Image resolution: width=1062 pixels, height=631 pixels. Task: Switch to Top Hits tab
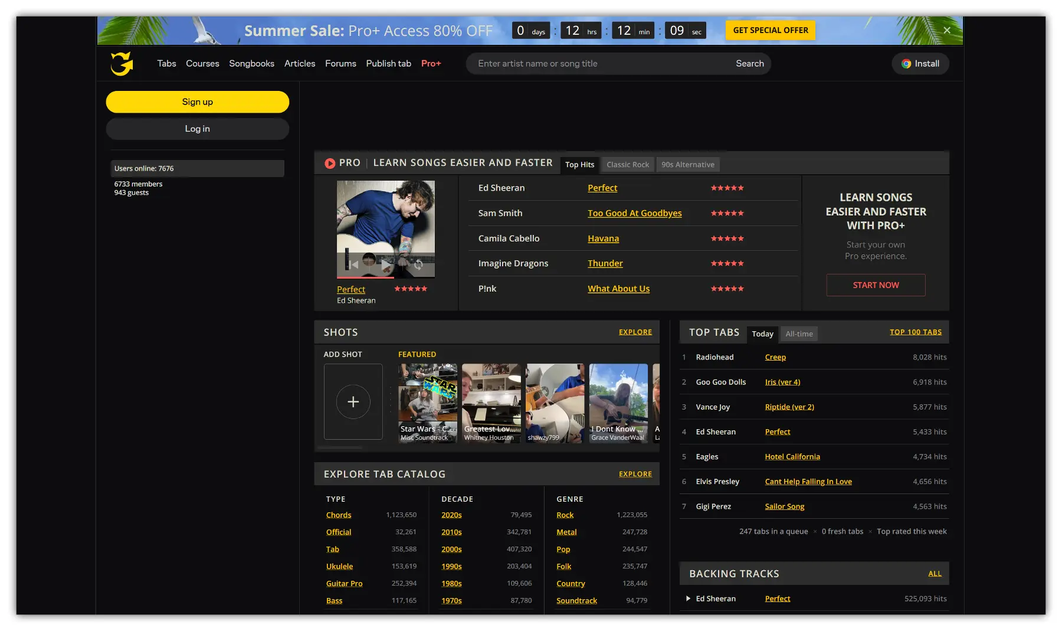[x=579, y=165]
